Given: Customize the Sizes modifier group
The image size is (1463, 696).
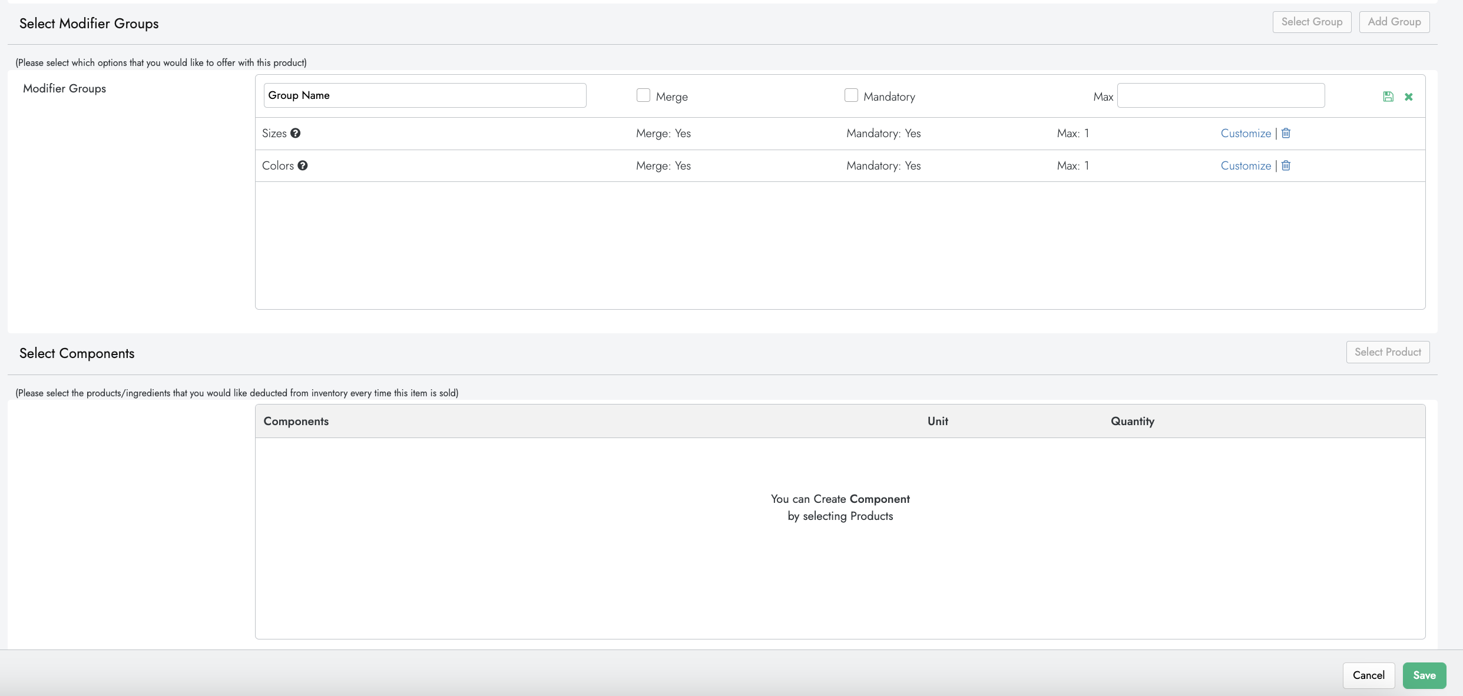Looking at the screenshot, I should [x=1244, y=132].
